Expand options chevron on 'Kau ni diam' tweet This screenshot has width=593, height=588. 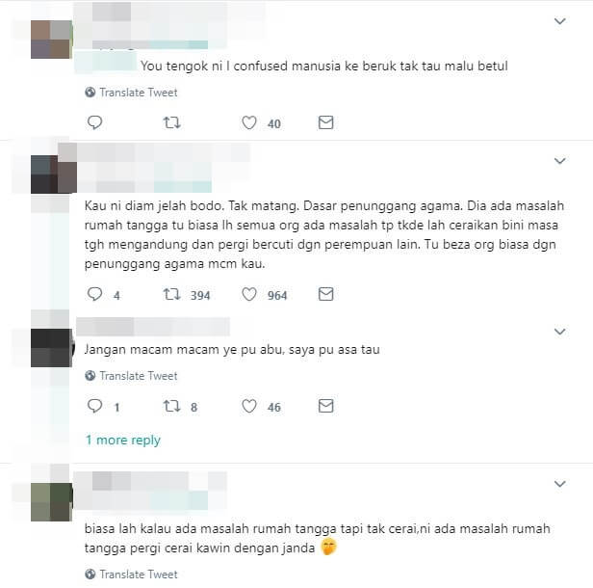pyautogui.click(x=559, y=161)
